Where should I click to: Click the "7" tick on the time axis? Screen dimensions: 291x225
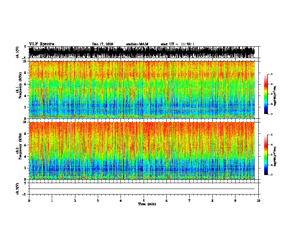pyautogui.click(x=190, y=201)
